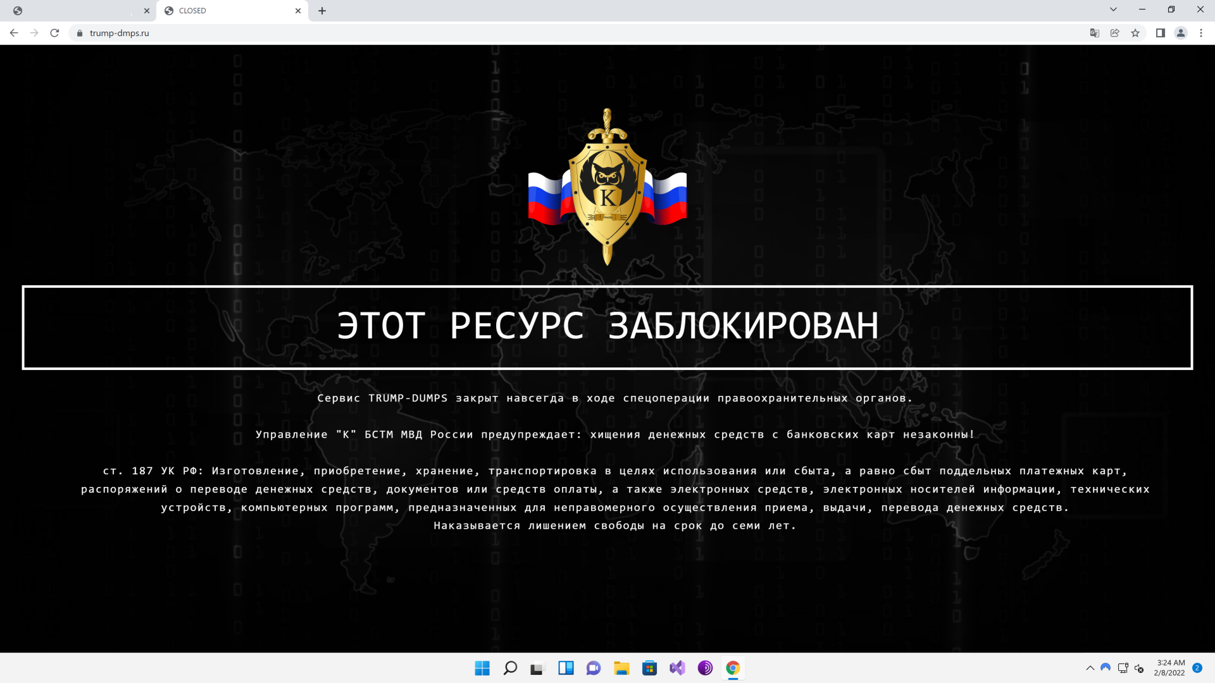Open the clock showing 3:24 AM
The image size is (1215, 683).
pos(1170,668)
